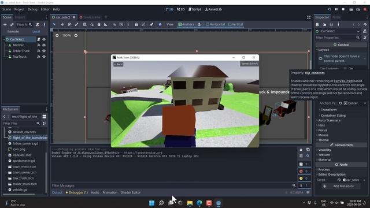Open the Script property dropdown arrow

point(364,180)
